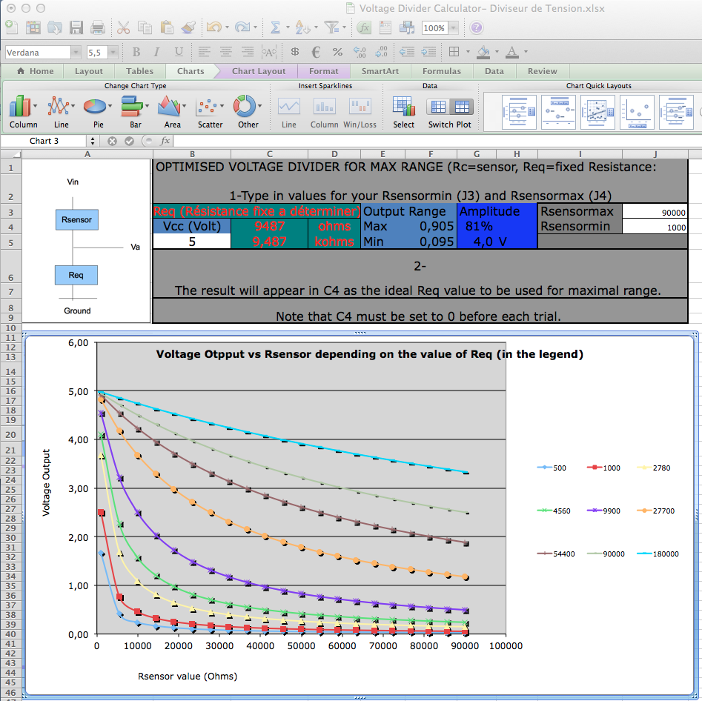Click the Switch Plot icon
Viewport: 702px width, 701px height.
(450, 108)
